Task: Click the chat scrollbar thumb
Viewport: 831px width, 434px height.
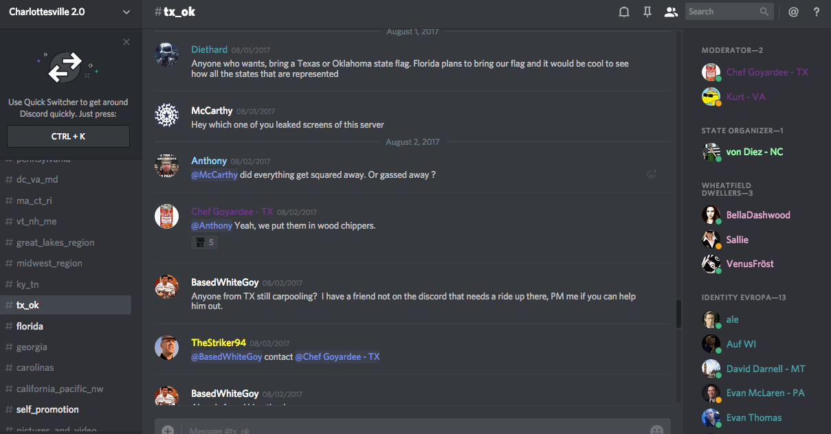Action: (x=678, y=314)
